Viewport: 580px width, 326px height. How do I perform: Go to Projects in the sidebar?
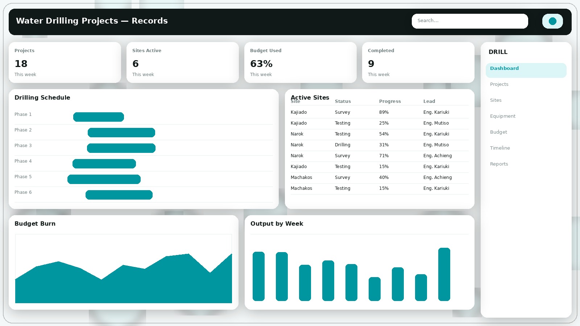[499, 84]
